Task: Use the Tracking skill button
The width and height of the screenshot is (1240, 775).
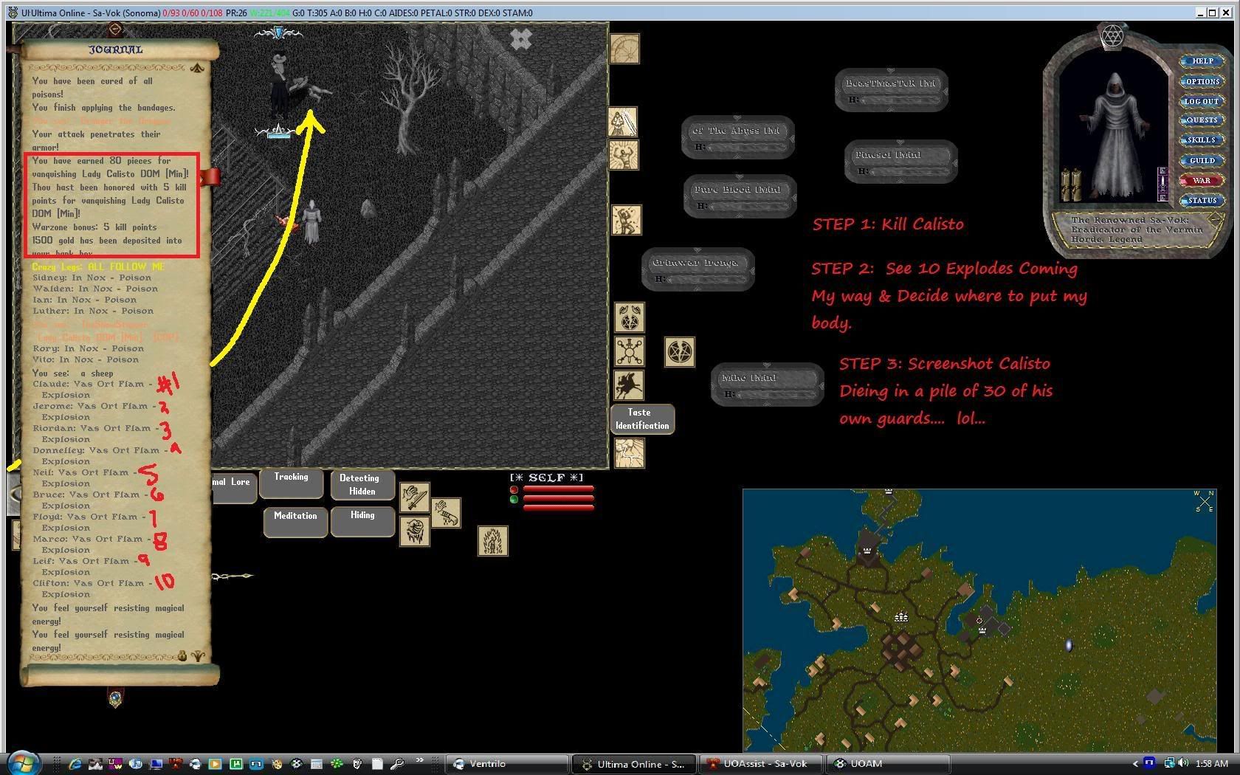Action: 292,483
